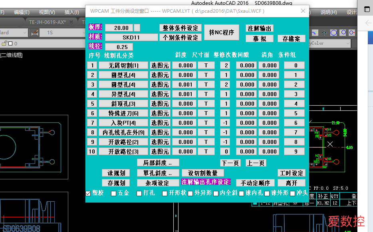
Task: Click the 注解输出 button
Action: click(259, 28)
